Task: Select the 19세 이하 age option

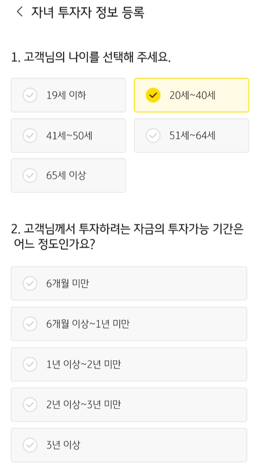Action: [68, 95]
